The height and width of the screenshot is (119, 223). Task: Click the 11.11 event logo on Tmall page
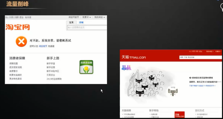point(126,68)
